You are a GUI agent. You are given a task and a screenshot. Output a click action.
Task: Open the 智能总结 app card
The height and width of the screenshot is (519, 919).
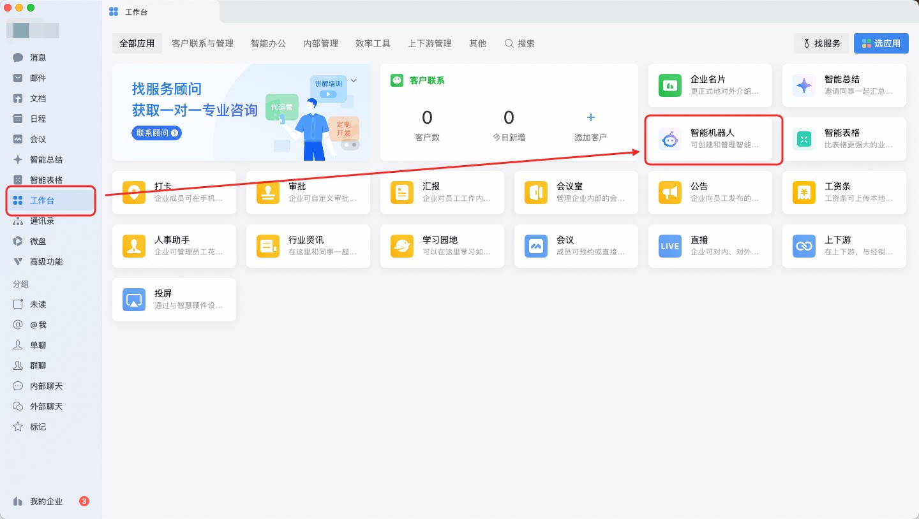tap(844, 85)
